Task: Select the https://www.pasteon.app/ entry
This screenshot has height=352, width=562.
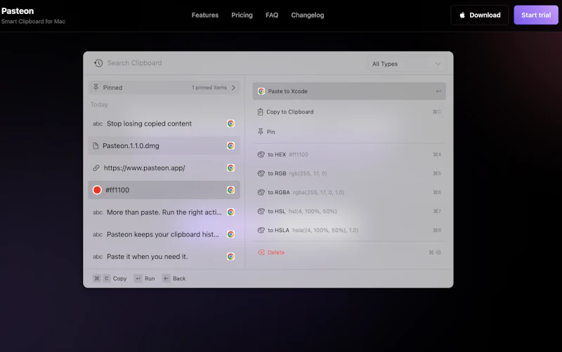Action: click(x=164, y=168)
